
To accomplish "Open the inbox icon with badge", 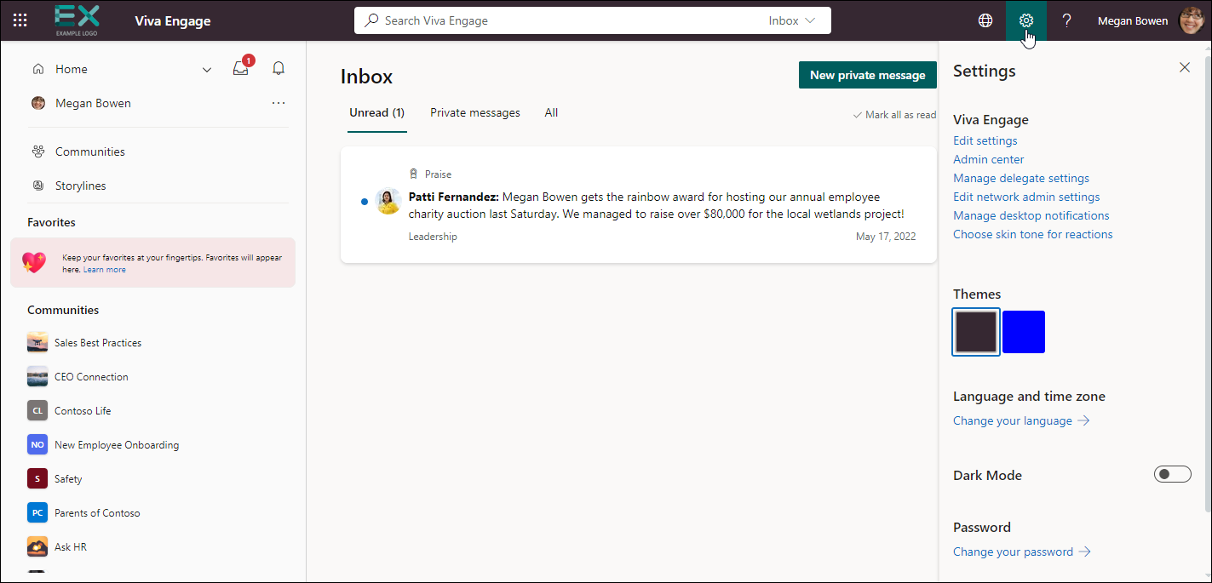I will [x=242, y=68].
